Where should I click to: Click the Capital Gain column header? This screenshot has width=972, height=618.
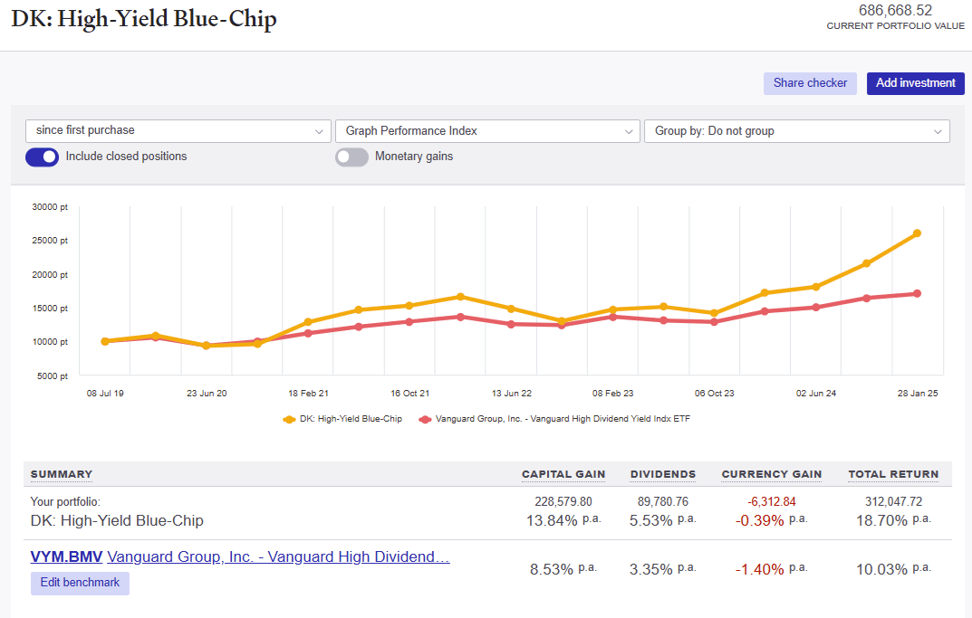tap(563, 474)
